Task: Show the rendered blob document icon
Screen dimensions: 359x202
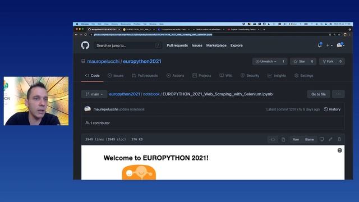Action: tap(283, 140)
